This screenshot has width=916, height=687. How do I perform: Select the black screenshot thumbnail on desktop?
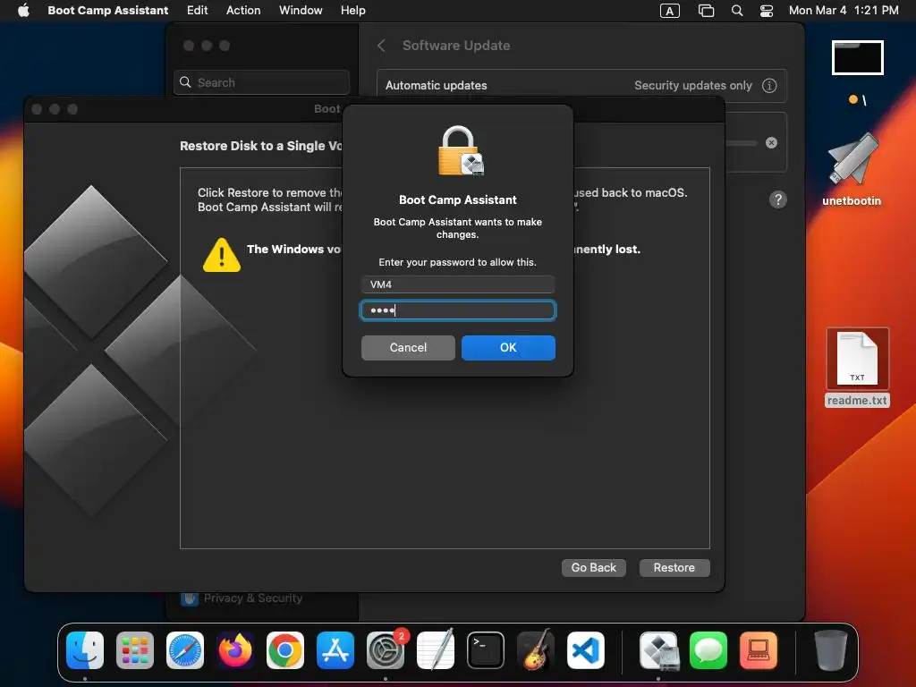(x=857, y=58)
